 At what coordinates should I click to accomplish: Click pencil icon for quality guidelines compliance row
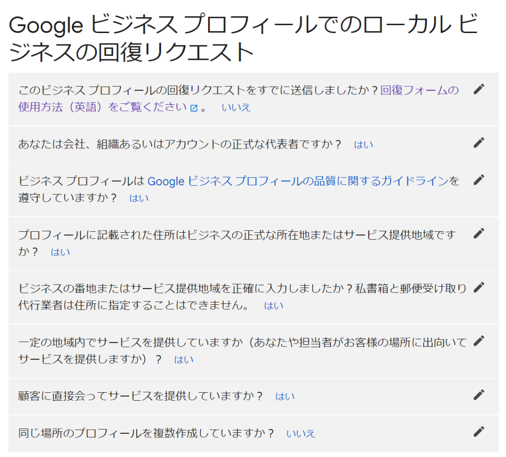[x=478, y=180]
